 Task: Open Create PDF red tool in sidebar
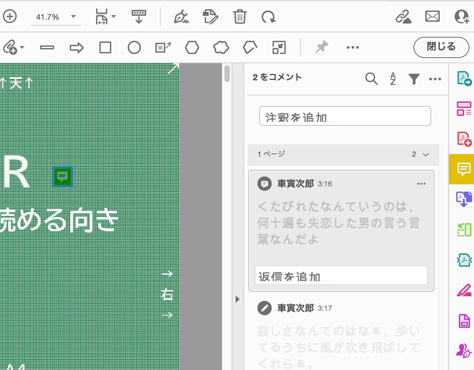464,139
